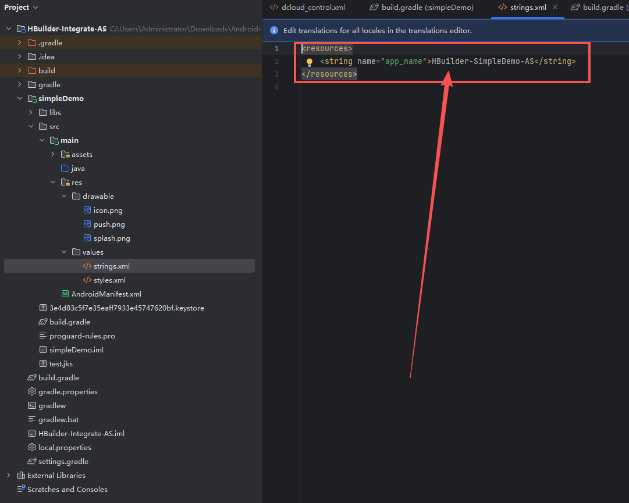Click the gradlew shell script icon
This screenshot has height=503, width=629.
pos(31,406)
